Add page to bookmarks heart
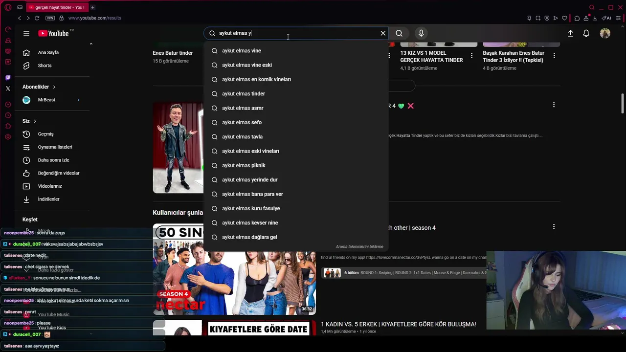The height and width of the screenshot is (352, 626). pos(564,18)
